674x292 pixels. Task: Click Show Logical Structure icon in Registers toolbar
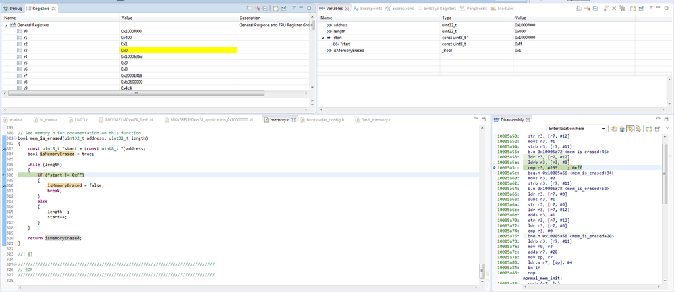[x=257, y=8]
